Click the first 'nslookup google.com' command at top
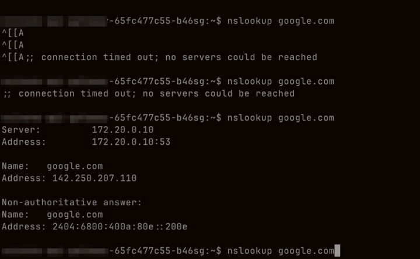Screen dimensions: 420x259 click(x=281, y=21)
